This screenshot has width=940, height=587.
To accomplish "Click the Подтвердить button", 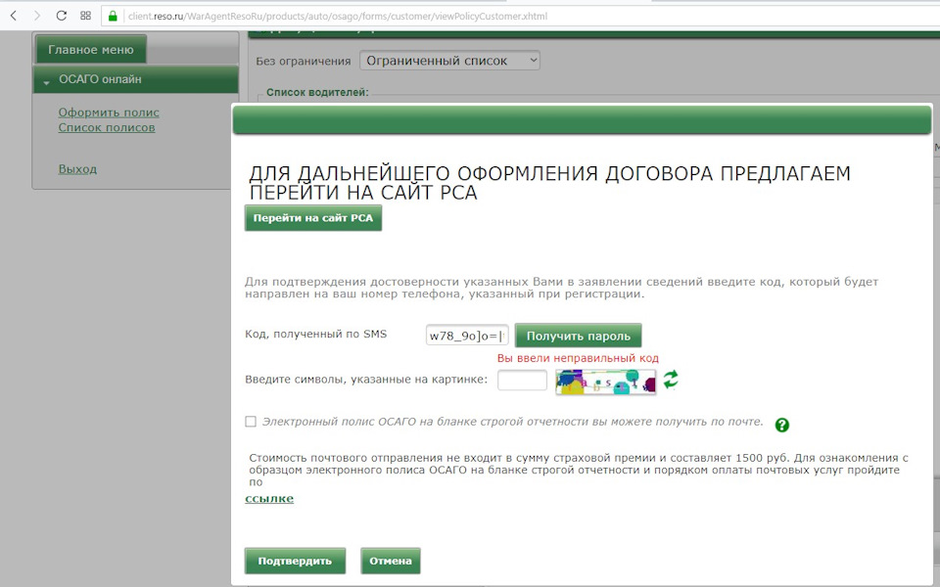I will point(295,562).
